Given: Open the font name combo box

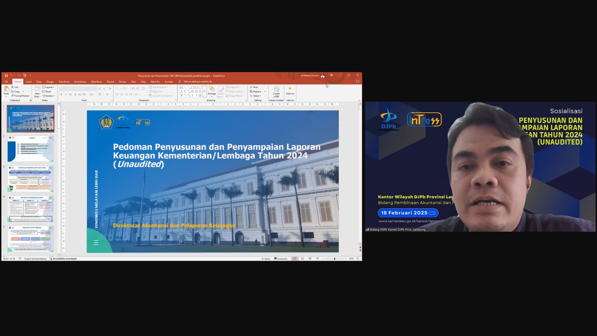Looking at the screenshot, I should pyautogui.click(x=74, y=89).
